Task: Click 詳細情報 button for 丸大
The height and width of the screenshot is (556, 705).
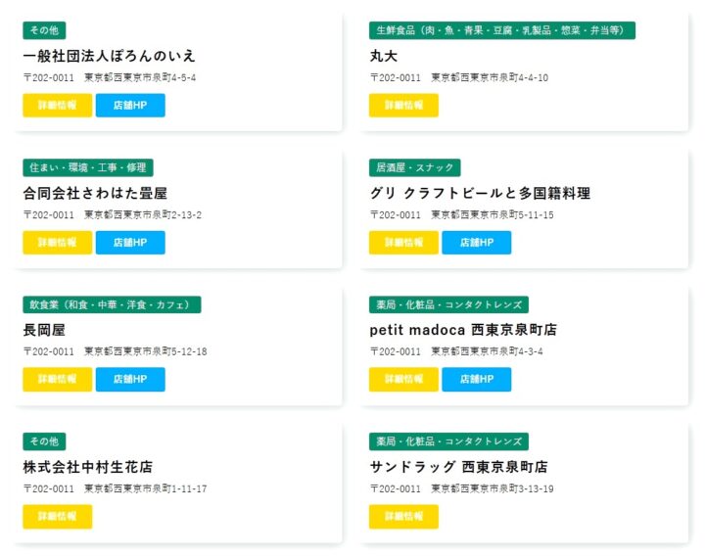Action: (403, 106)
